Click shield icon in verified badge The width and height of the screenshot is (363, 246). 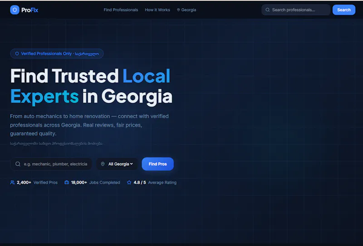[17, 54]
